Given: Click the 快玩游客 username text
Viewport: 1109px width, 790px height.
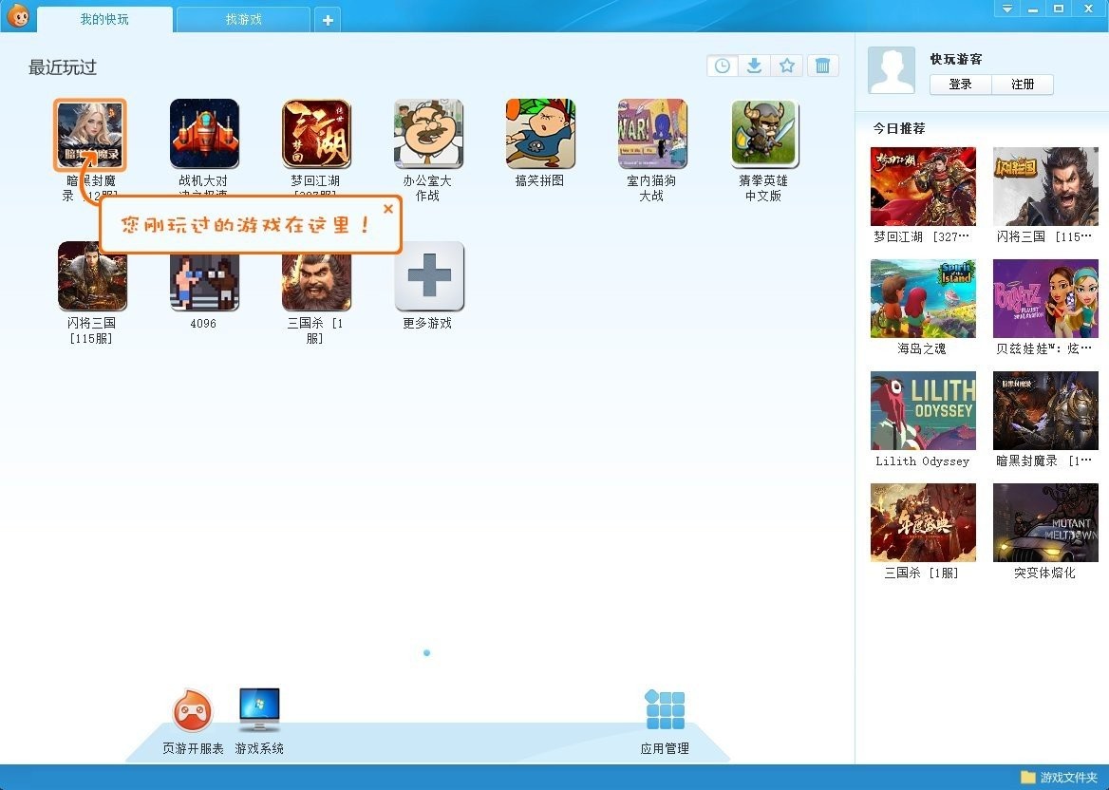Looking at the screenshot, I should (955, 59).
